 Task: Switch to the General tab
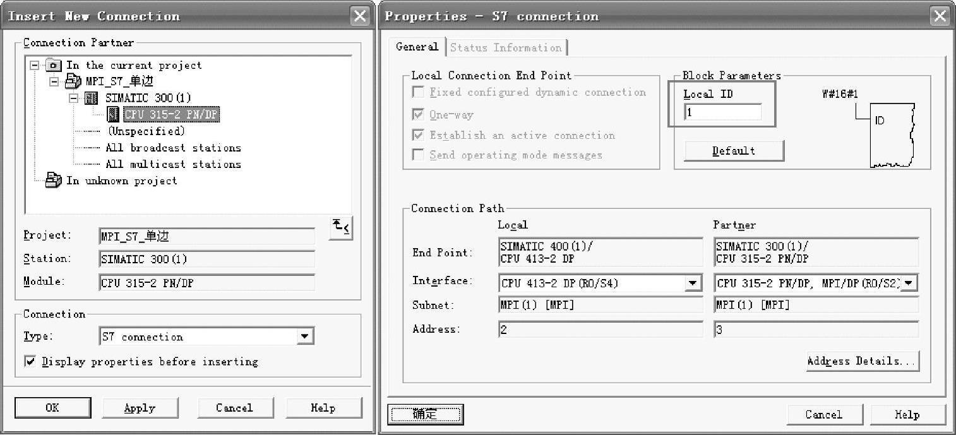[x=417, y=47]
